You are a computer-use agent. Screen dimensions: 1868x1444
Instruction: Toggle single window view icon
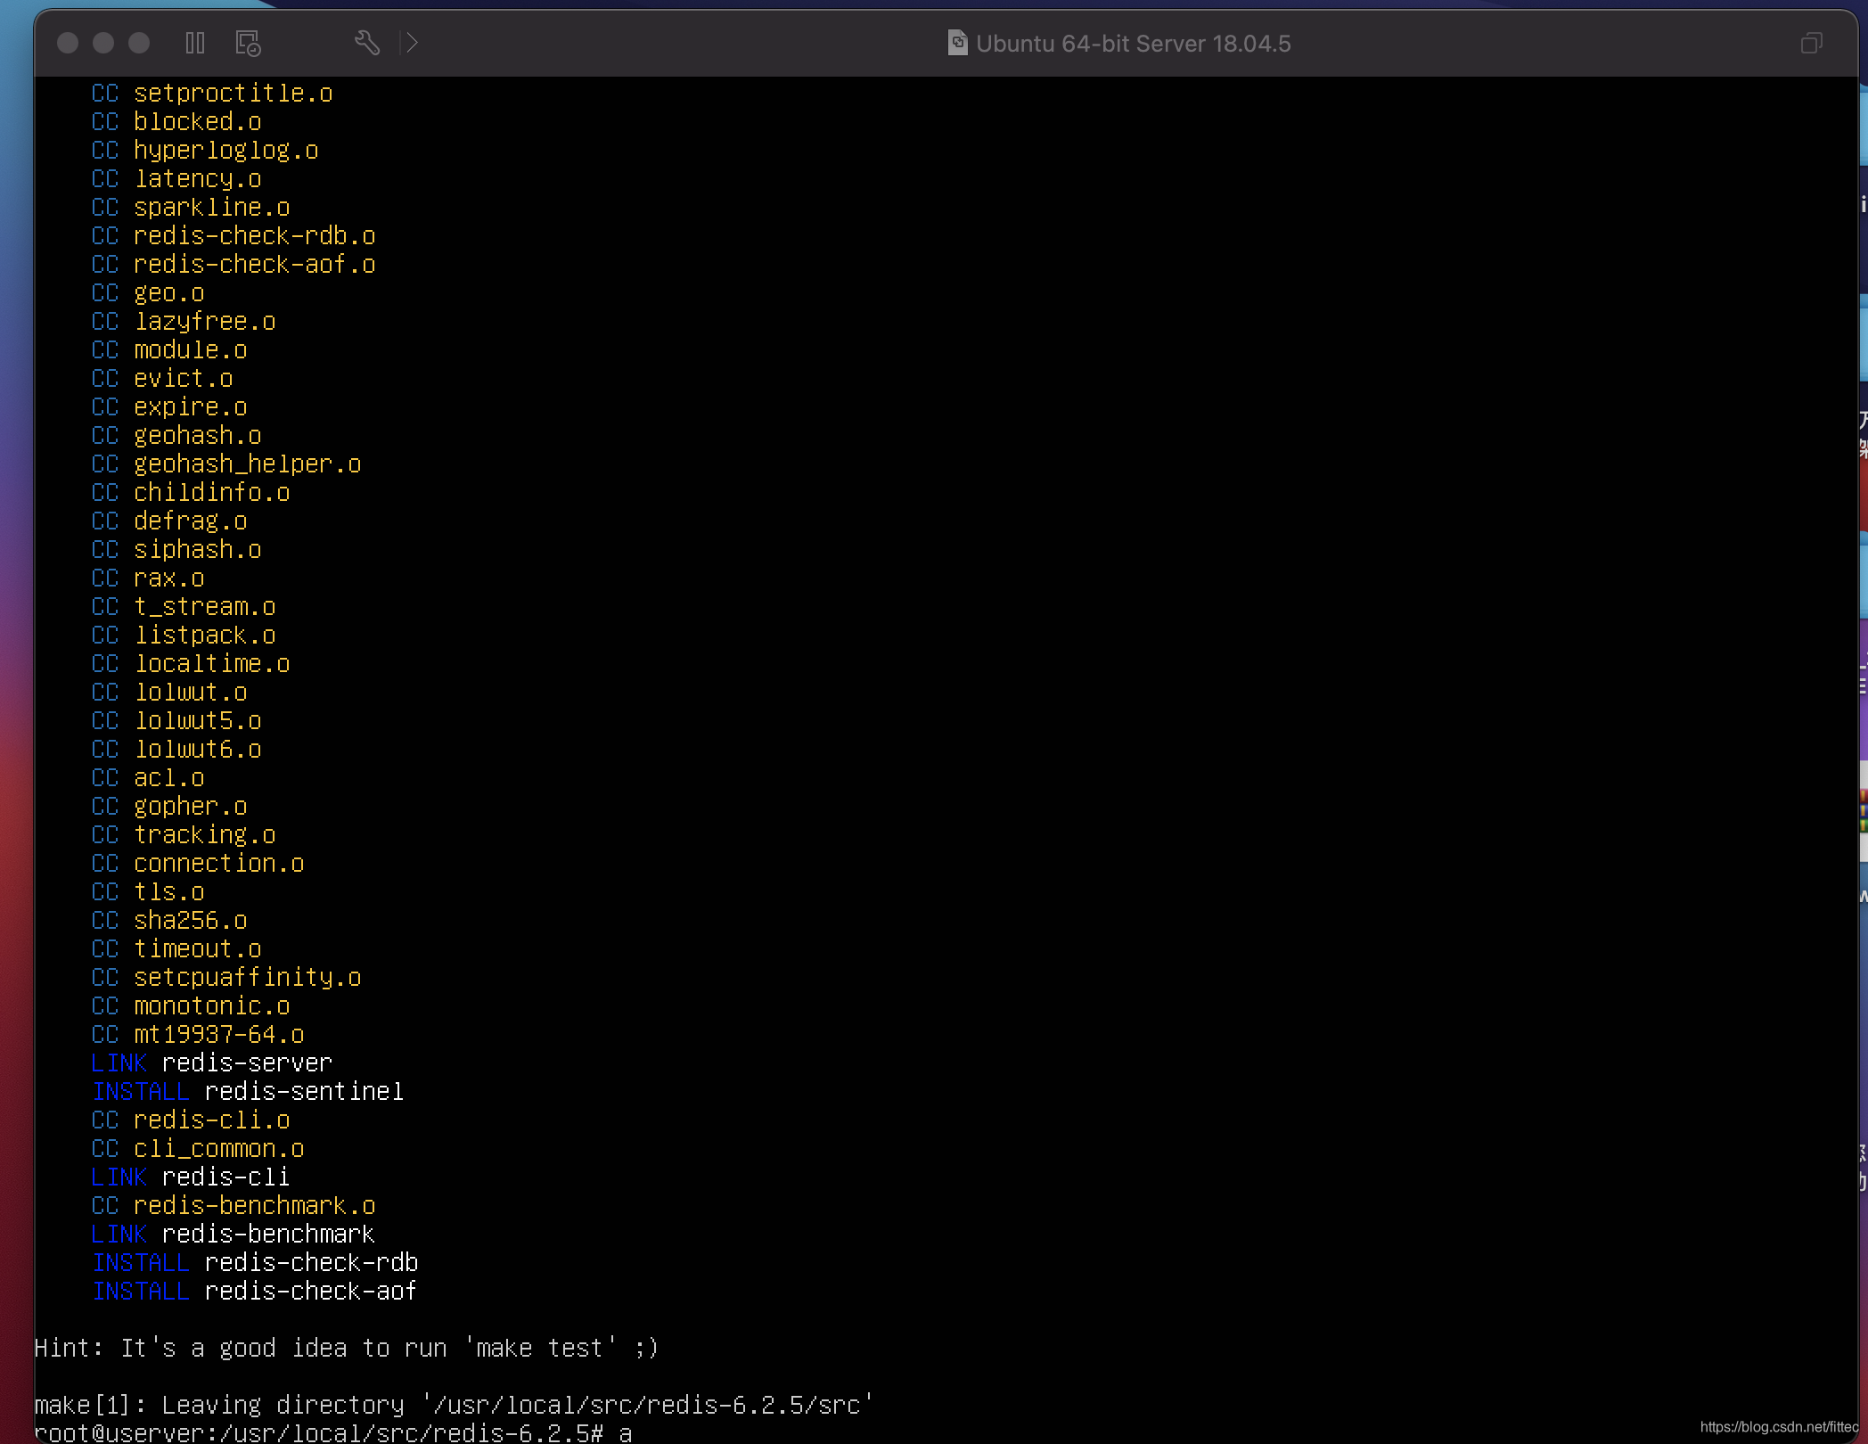click(1811, 43)
